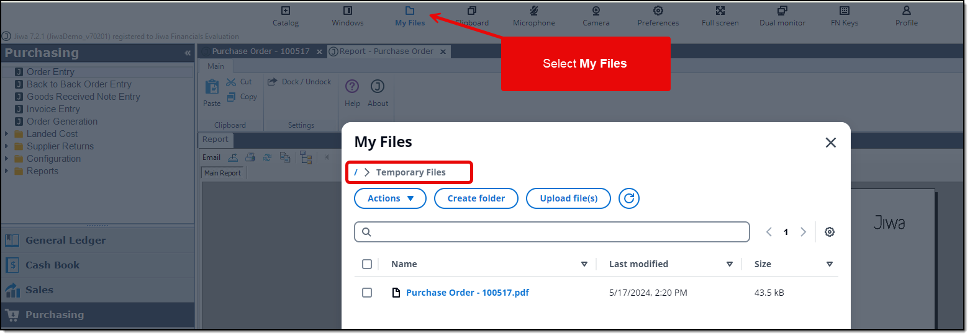Image resolution: width=970 pixels, height=336 pixels.
Task: Click the copy pages icon in report toolbar
Action: [x=285, y=157]
